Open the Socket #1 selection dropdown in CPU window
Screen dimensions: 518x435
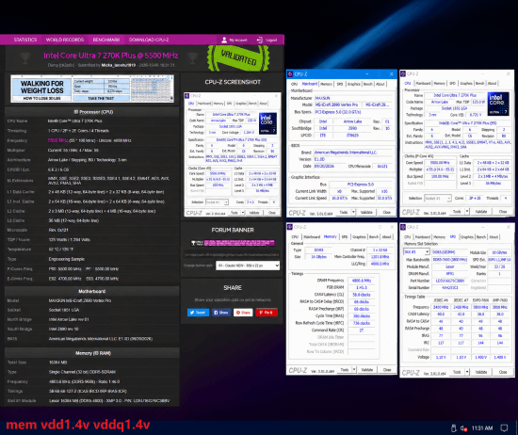[437, 198]
